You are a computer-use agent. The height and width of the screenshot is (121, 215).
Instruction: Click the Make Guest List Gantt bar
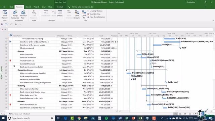point(139,54)
